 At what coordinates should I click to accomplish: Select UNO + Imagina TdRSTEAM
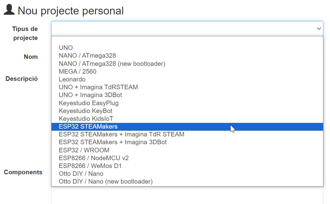99,87
